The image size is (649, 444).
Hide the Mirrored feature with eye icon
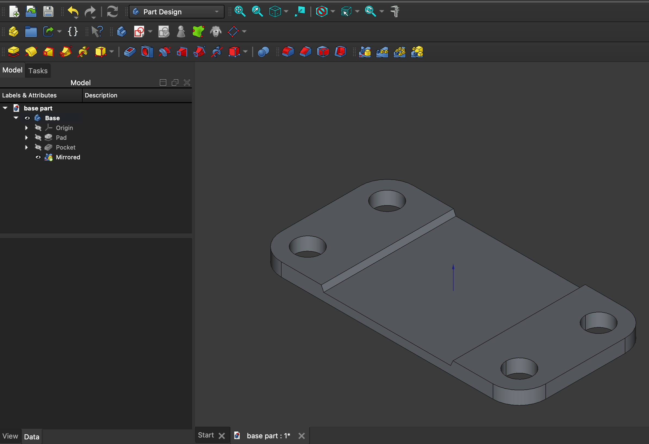tap(38, 157)
